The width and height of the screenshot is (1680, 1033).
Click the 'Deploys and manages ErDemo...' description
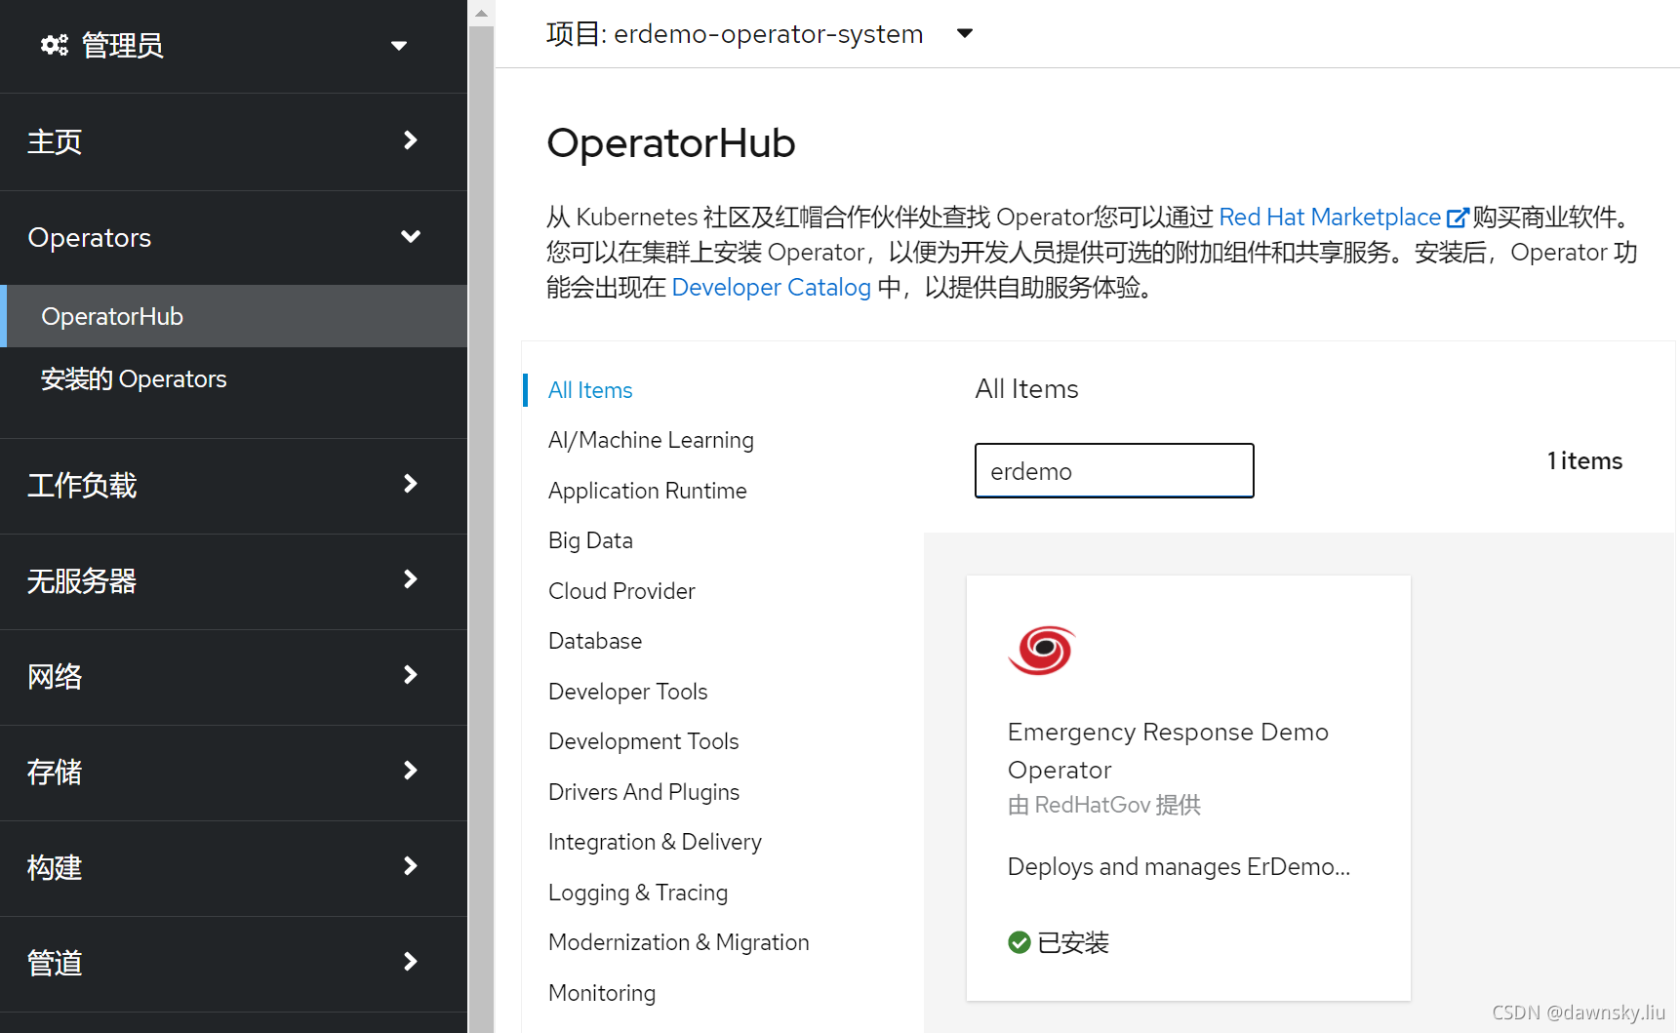[1179, 866]
